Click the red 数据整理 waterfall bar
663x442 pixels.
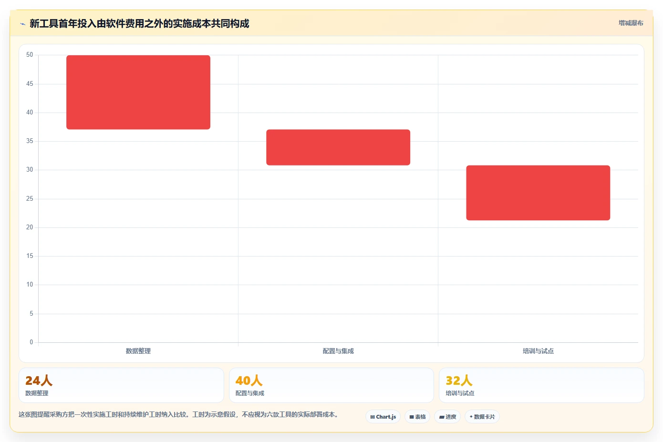click(x=138, y=92)
